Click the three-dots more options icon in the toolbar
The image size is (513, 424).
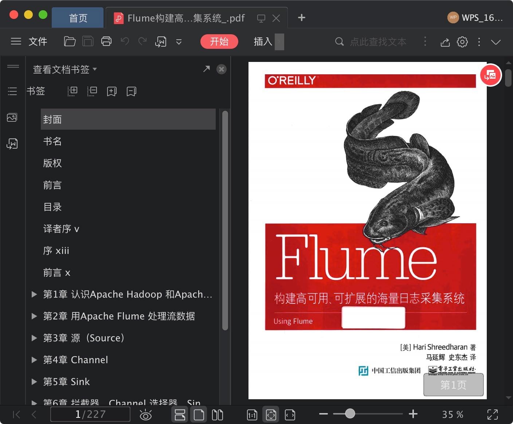click(479, 42)
